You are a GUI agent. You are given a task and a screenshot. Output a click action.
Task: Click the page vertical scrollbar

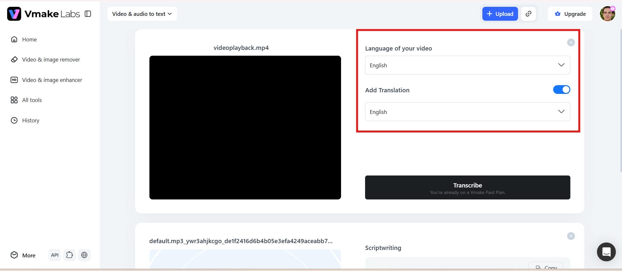[621, 100]
